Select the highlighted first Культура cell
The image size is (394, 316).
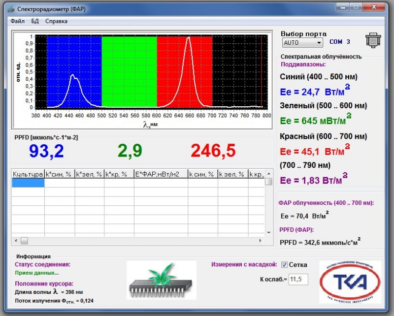click(x=28, y=183)
